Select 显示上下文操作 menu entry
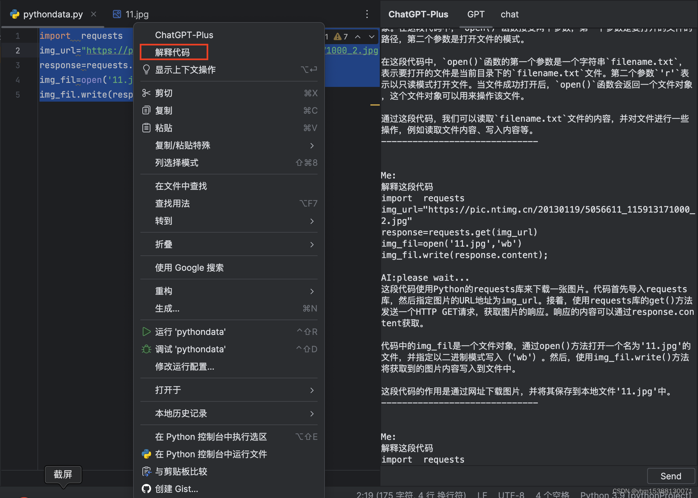698x498 pixels. pos(229,70)
